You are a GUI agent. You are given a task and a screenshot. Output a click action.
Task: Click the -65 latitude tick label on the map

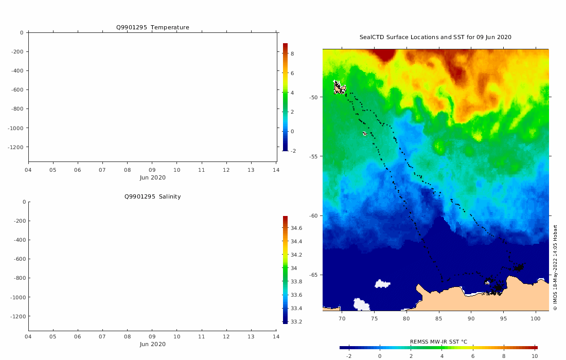click(x=313, y=275)
